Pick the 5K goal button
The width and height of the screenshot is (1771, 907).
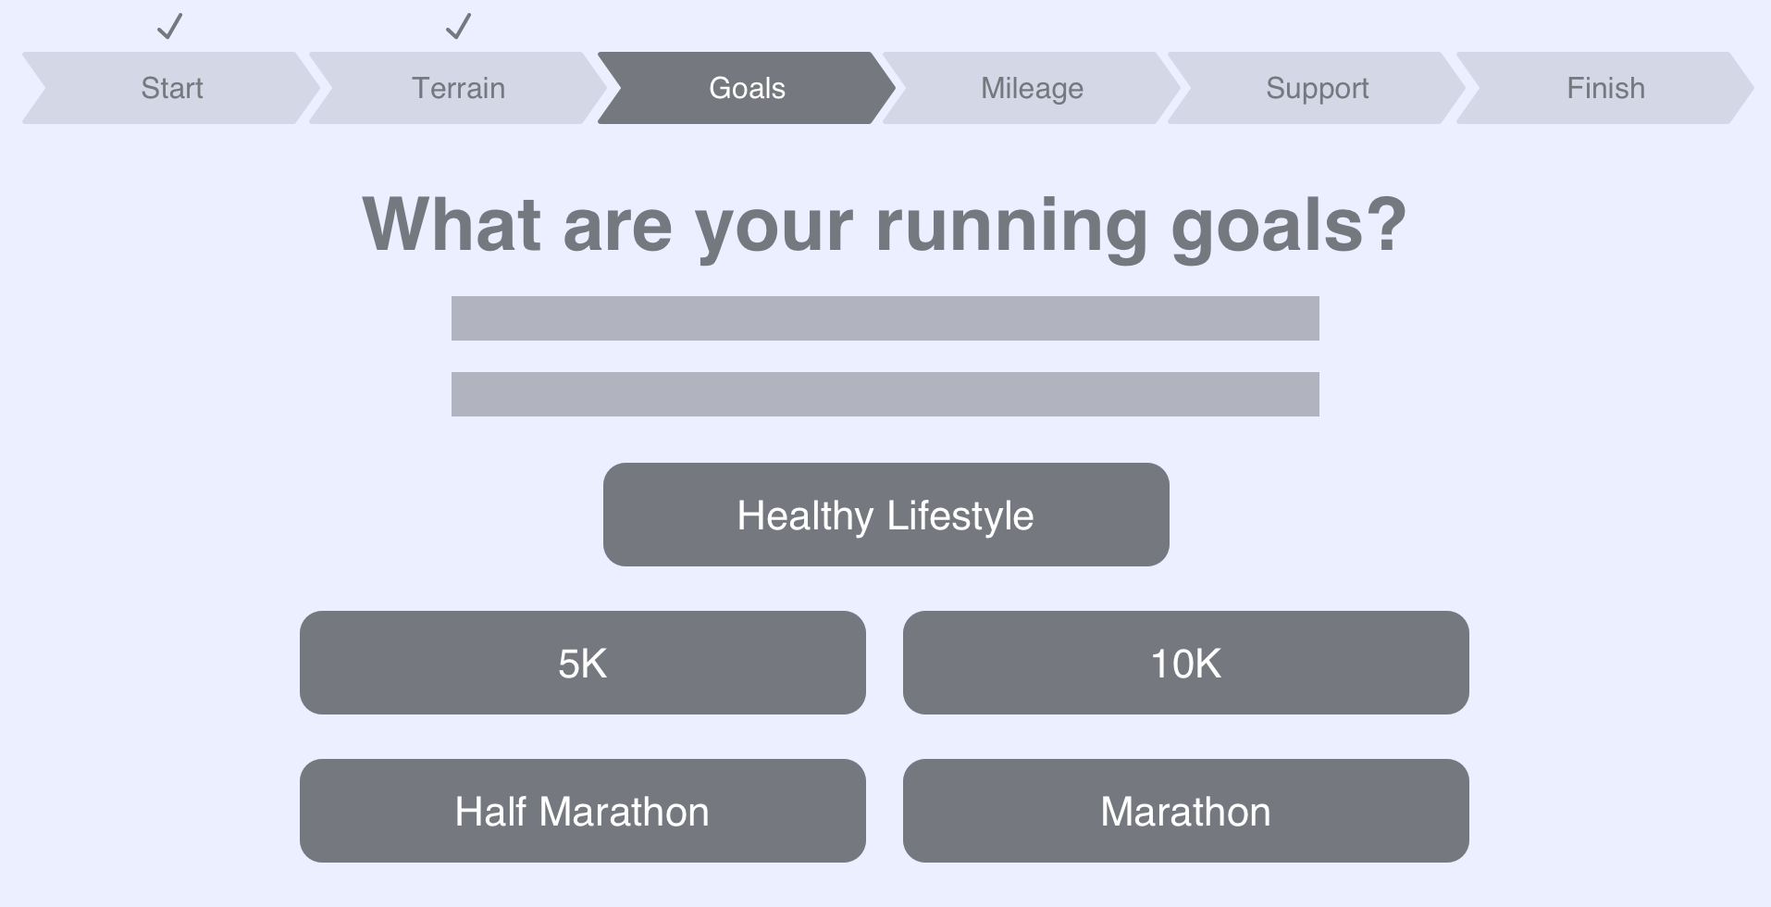[x=582, y=663]
